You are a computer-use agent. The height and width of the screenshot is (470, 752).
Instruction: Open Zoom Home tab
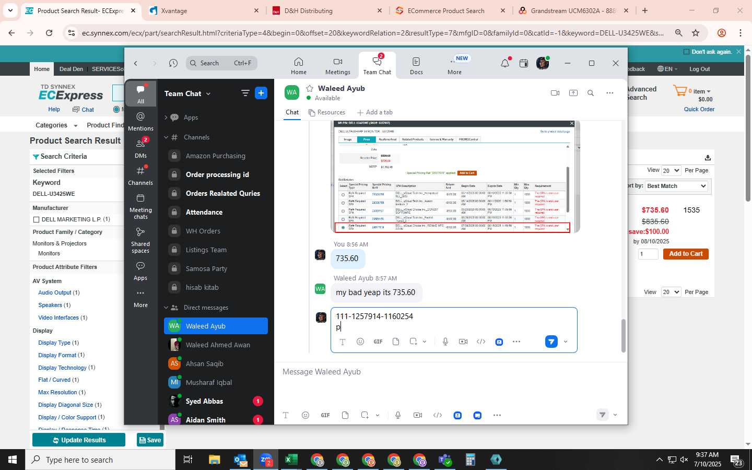pyautogui.click(x=299, y=66)
